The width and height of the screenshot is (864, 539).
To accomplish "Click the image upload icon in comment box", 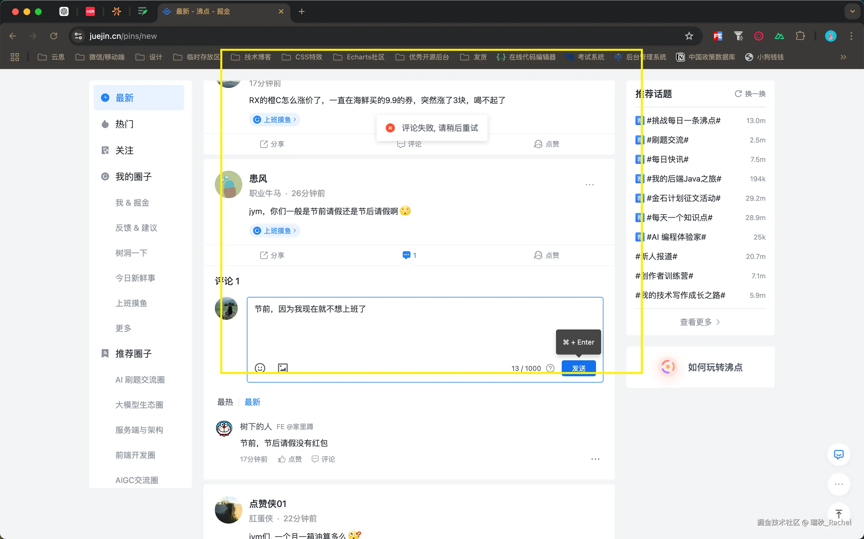I will (282, 368).
